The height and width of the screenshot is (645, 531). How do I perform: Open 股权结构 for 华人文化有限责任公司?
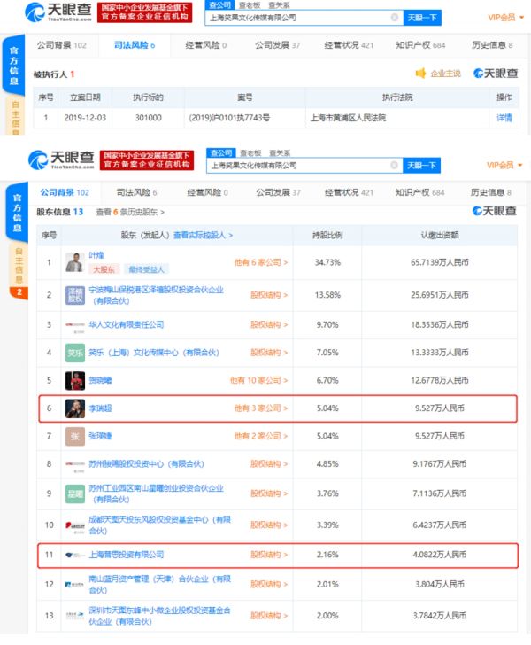[269, 325]
